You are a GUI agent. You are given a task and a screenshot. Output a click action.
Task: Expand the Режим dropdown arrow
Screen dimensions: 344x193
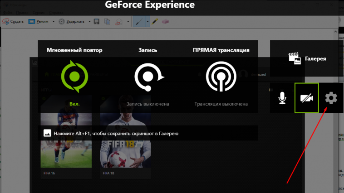(x=53, y=21)
